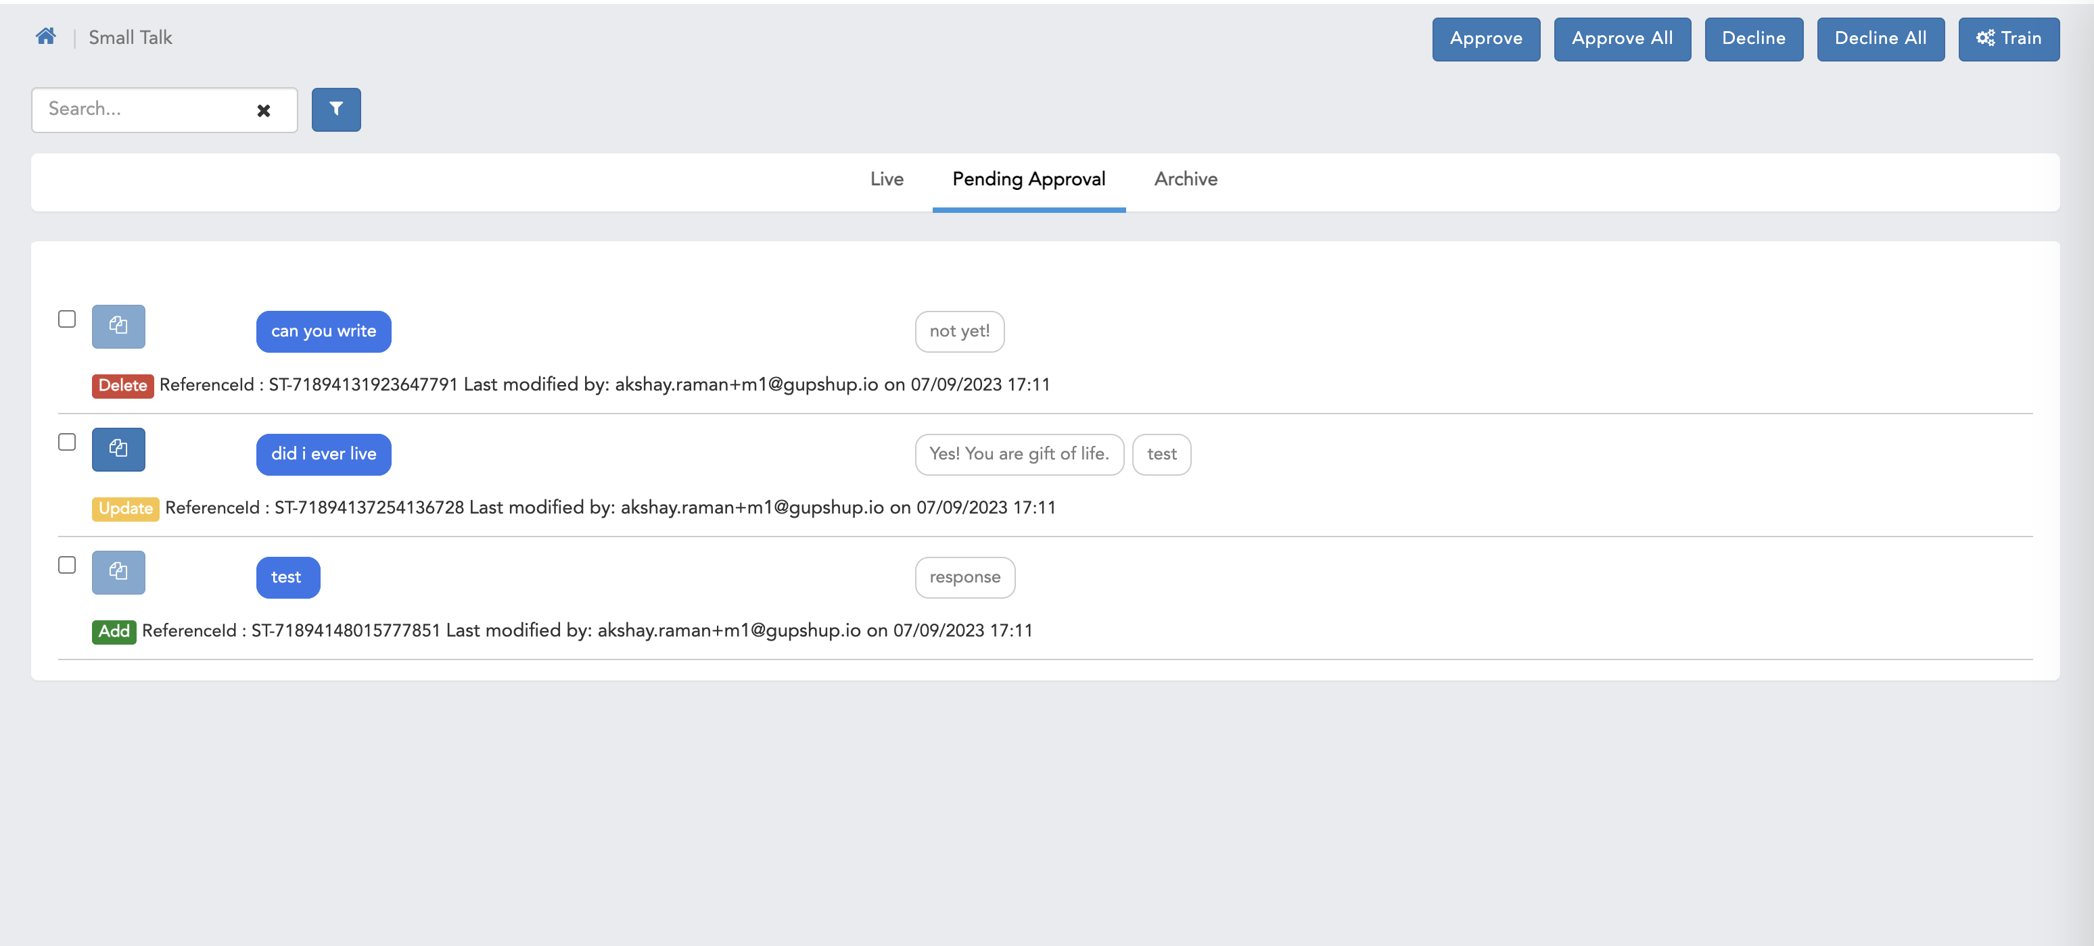Click the clear (X) icon in search bar
2094x946 pixels.
(x=264, y=109)
